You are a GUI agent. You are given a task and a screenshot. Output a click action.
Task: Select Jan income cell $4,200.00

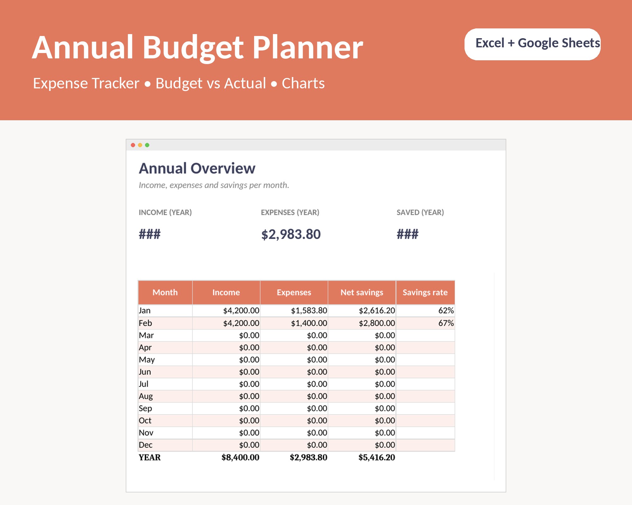click(226, 311)
